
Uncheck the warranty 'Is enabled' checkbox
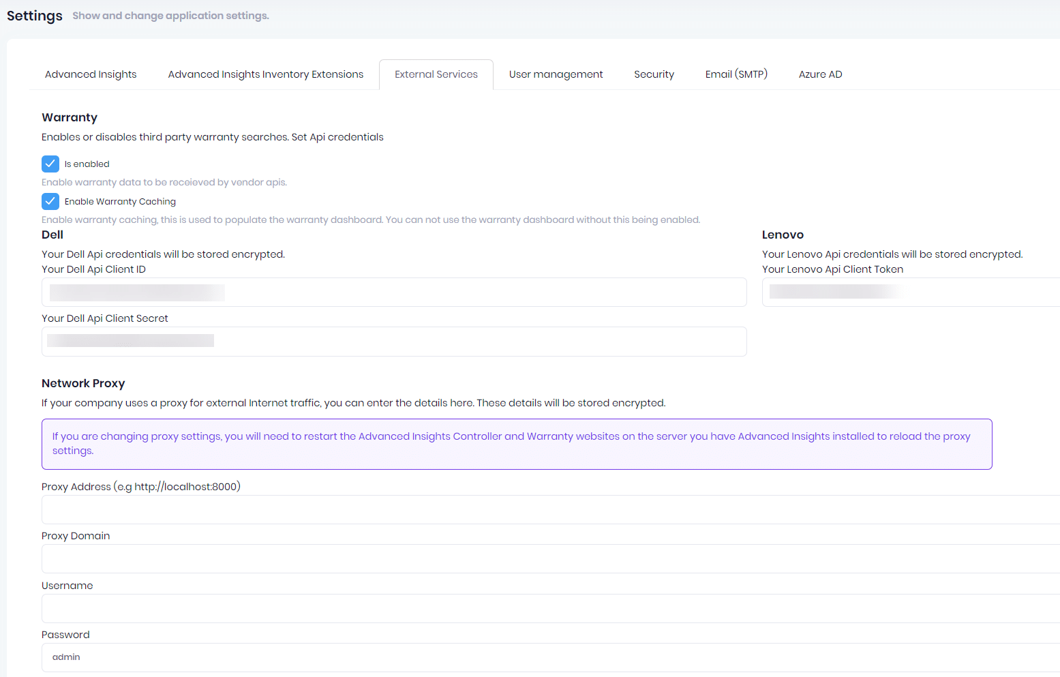pyautogui.click(x=50, y=164)
